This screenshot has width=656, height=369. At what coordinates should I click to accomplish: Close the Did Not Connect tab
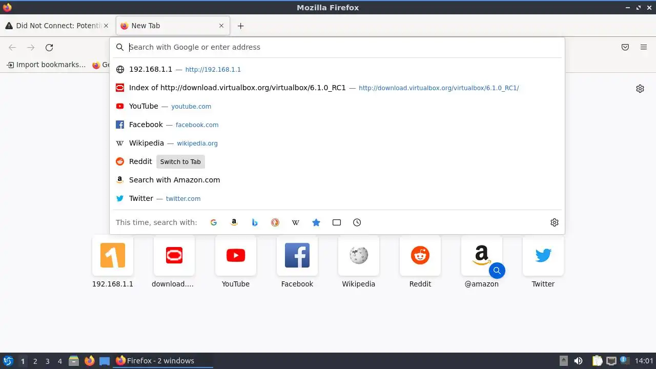[x=106, y=26]
